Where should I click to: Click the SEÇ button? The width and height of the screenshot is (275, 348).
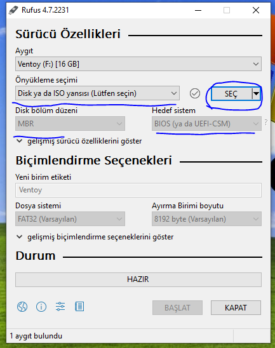click(231, 93)
